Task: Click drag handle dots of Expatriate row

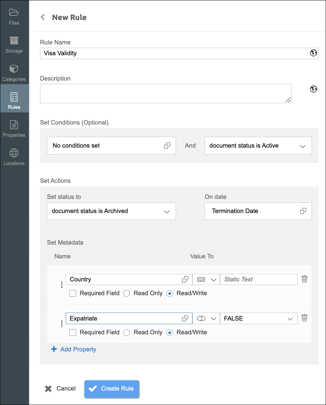Action: coord(62,324)
